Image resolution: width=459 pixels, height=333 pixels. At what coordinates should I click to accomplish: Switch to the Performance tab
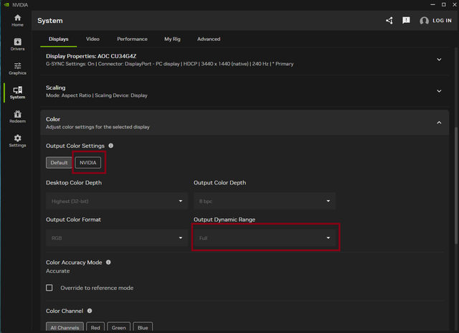[132, 39]
